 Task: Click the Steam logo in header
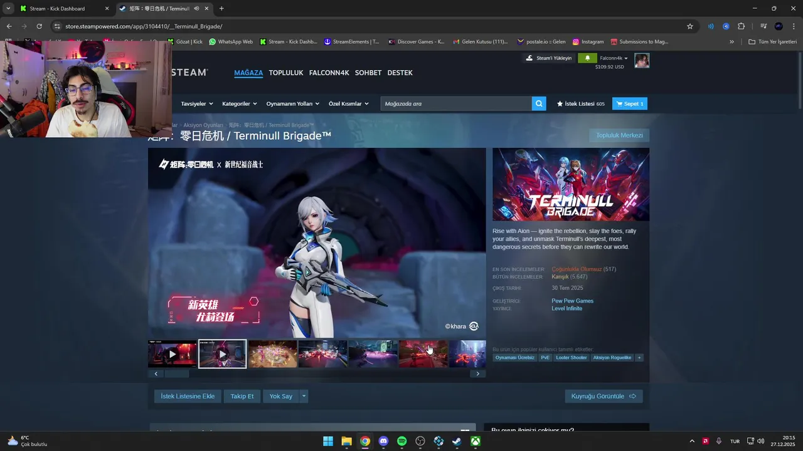tap(189, 73)
